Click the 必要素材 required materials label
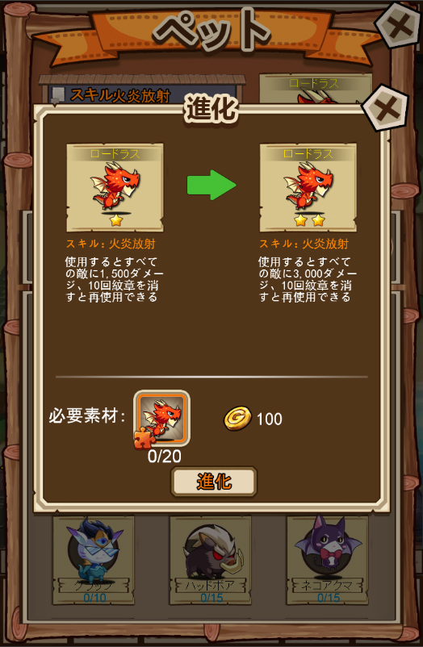Image resolution: width=423 pixels, height=647 pixels. coord(86,415)
